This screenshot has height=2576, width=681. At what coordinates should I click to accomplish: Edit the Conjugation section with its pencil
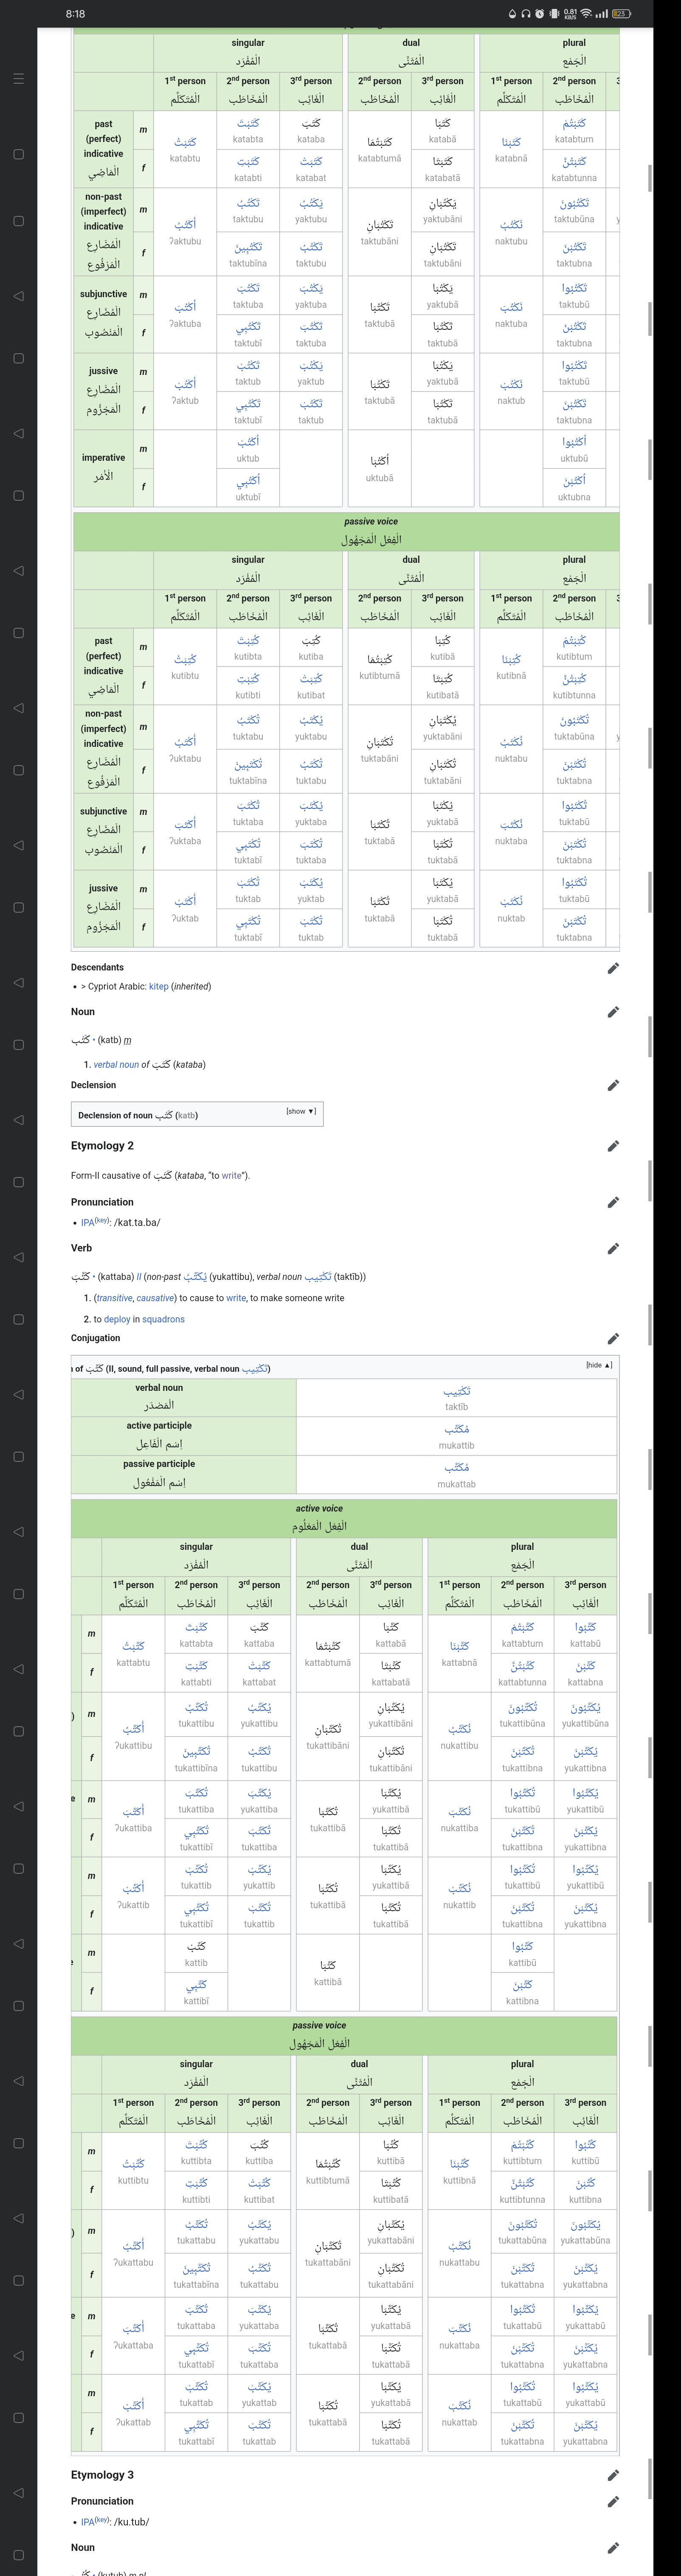coord(613,1338)
